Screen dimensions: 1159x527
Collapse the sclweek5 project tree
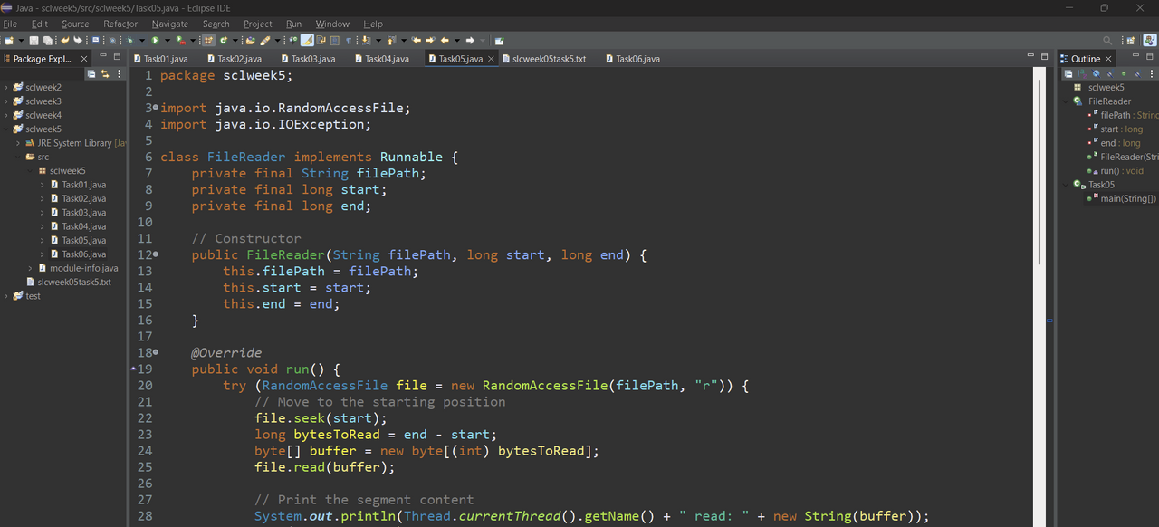coord(6,129)
